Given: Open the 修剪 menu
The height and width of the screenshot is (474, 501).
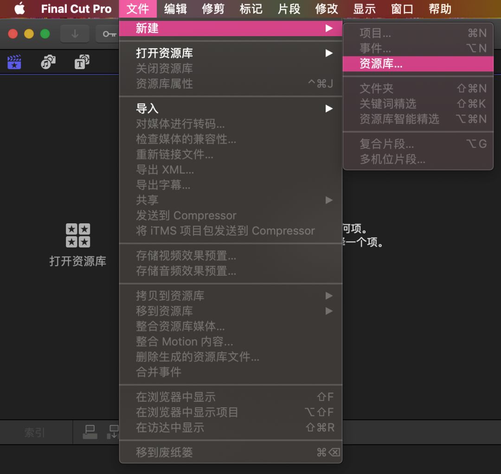Looking at the screenshot, I should (x=213, y=9).
